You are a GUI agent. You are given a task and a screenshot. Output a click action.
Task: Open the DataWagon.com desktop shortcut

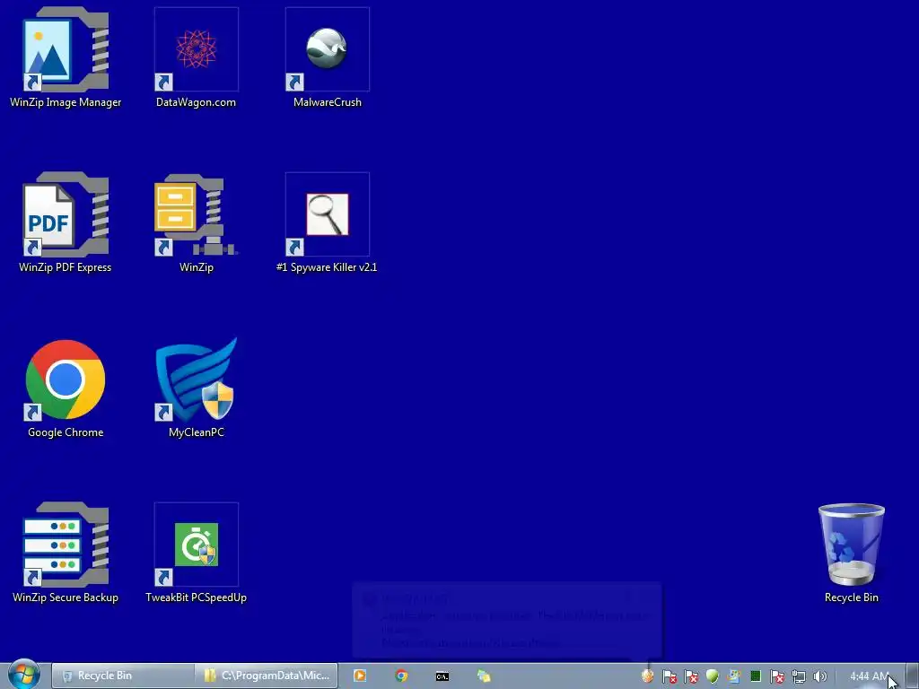[x=197, y=57]
